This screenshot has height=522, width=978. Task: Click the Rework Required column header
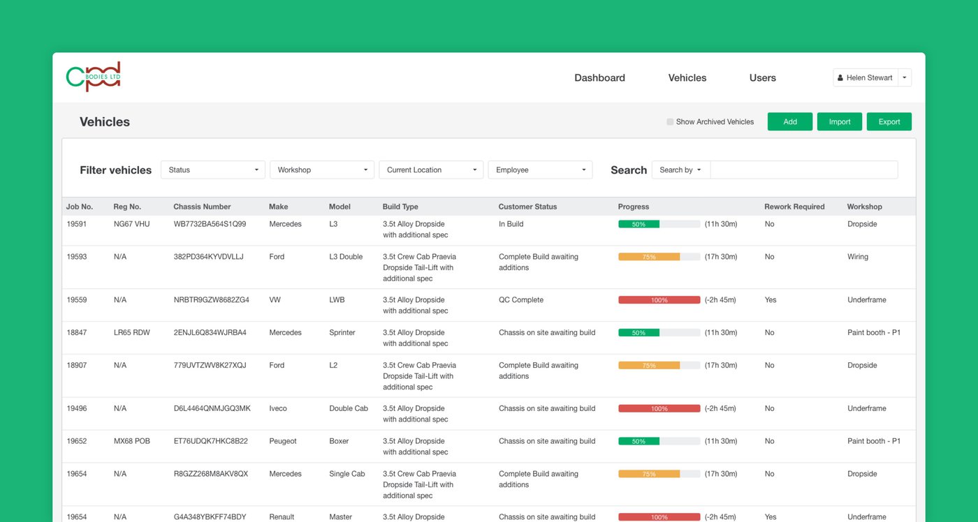[794, 207]
